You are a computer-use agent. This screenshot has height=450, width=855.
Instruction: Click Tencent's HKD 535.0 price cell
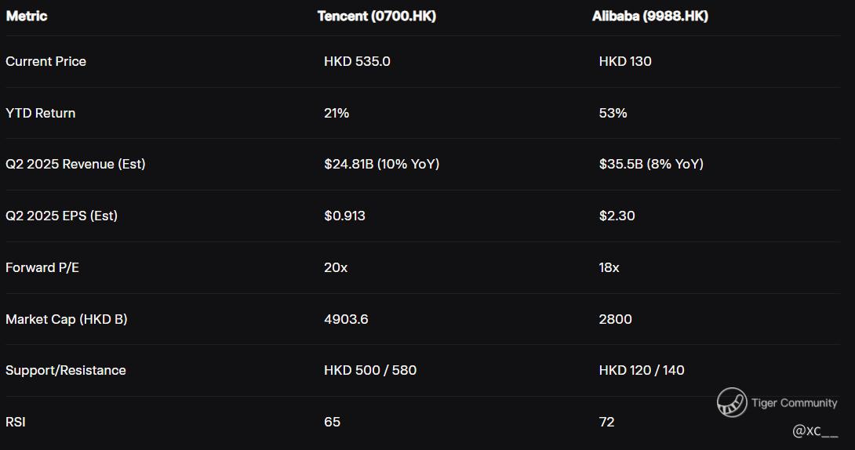point(357,61)
